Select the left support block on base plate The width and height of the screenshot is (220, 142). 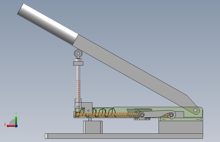pos(93,127)
